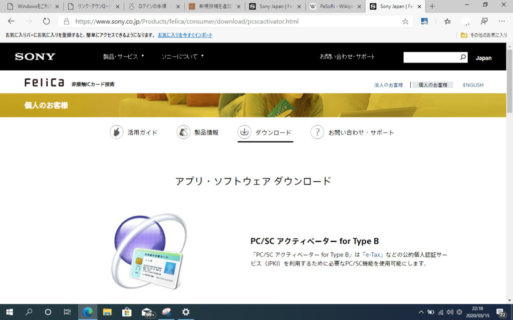The width and height of the screenshot is (513, 320).
Task: Switch to the Windowsをご利用 tab
Action: pos(33,6)
